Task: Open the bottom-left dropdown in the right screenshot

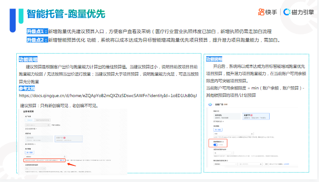Action: [x=225, y=164]
